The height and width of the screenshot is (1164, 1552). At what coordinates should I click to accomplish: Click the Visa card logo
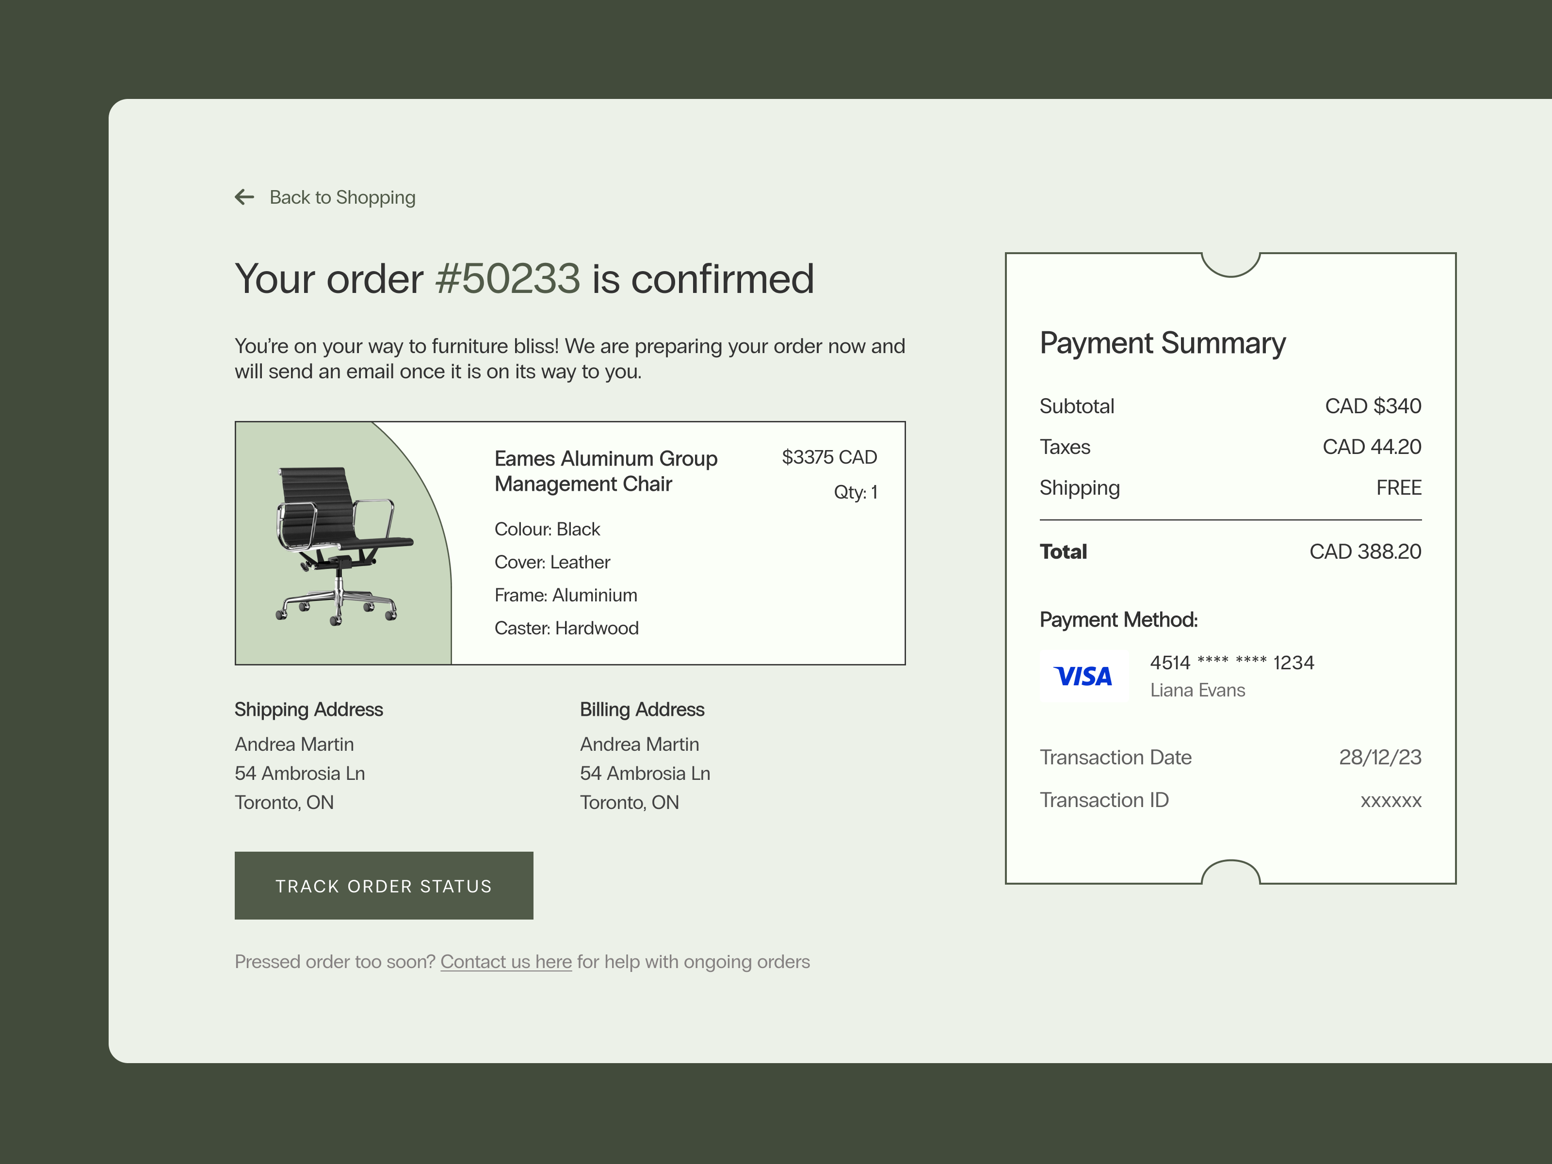tap(1083, 676)
